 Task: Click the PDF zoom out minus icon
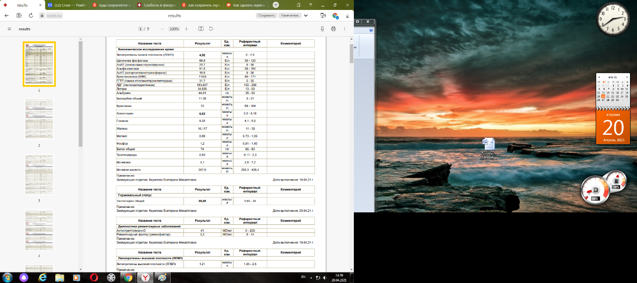point(162,29)
